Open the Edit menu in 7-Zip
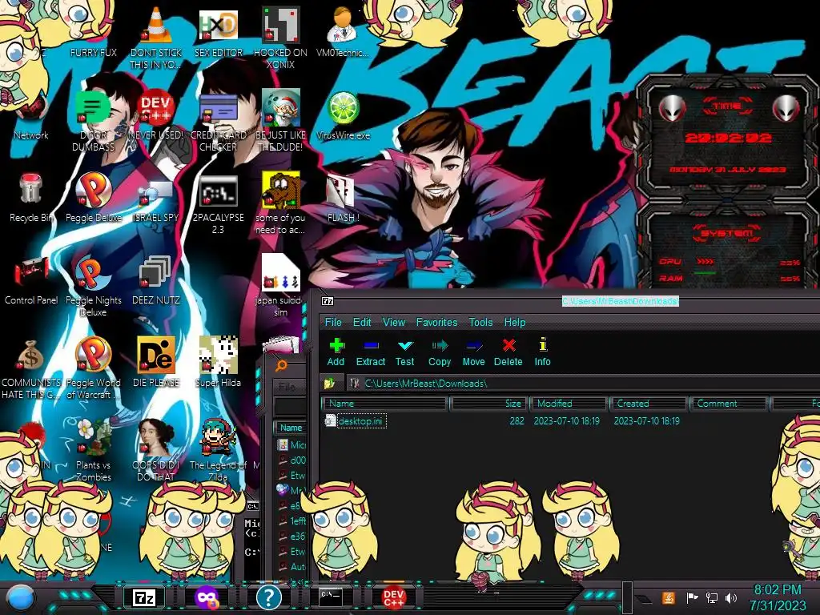820x615 pixels. [x=362, y=322]
